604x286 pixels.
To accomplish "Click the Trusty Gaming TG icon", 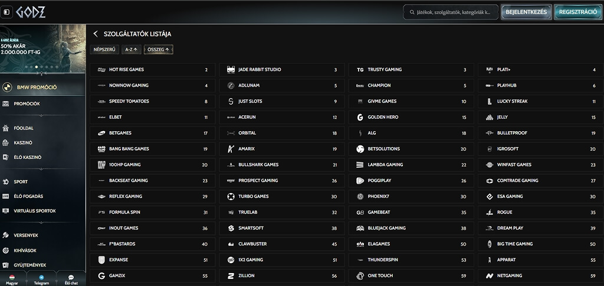I will pyautogui.click(x=360, y=69).
